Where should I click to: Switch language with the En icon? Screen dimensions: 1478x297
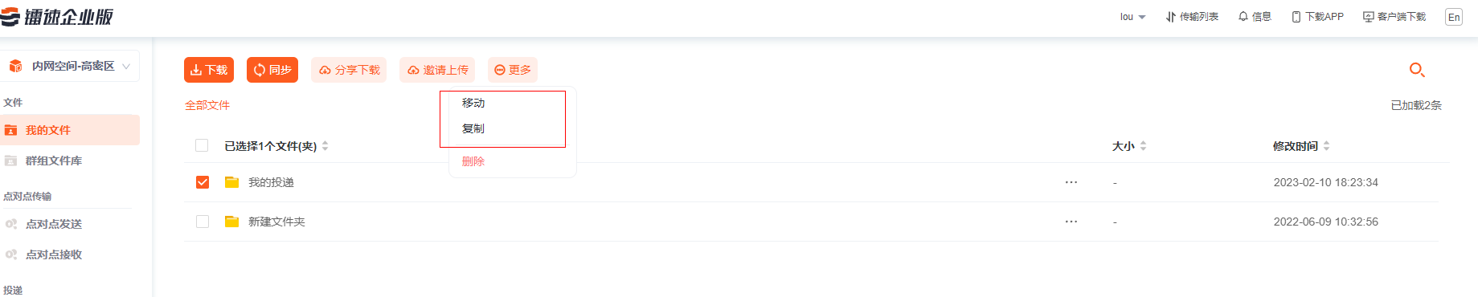[1454, 17]
